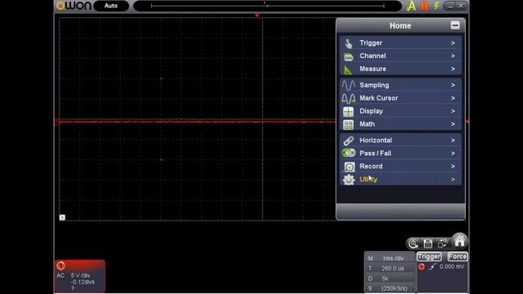Click the gear Utility icon

pos(349,180)
